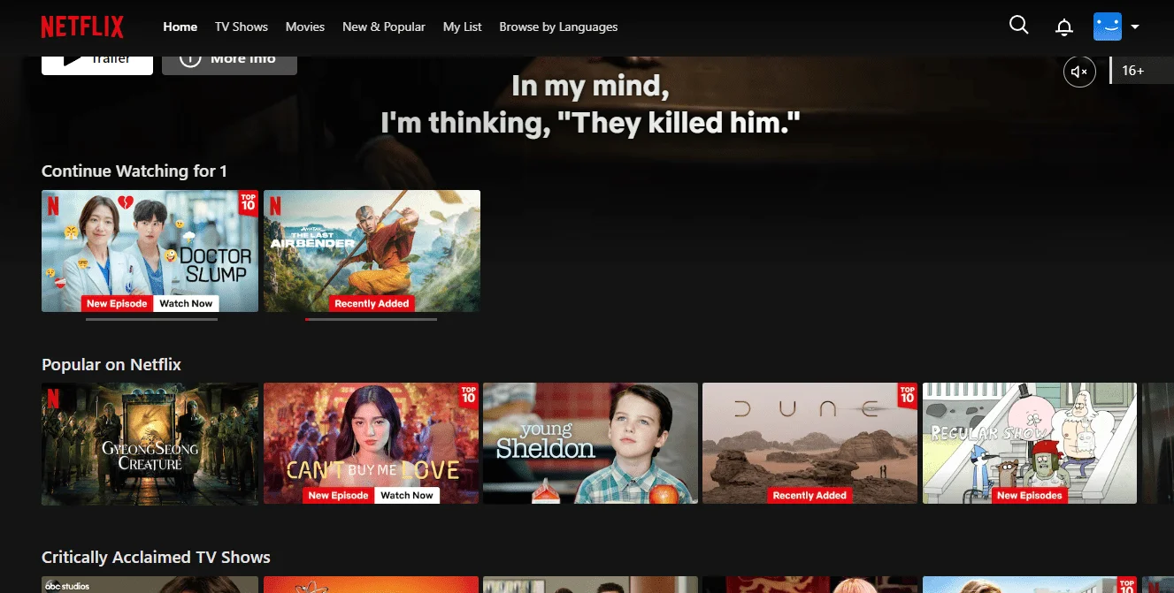Click Watch Now on Doctor Slump

pos(186,303)
